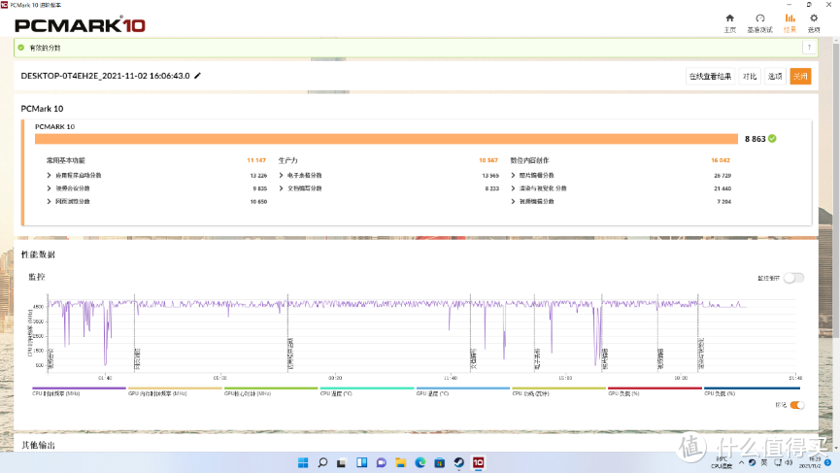Toggle the GPU core clock (MHz) legend

click(271, 391)
